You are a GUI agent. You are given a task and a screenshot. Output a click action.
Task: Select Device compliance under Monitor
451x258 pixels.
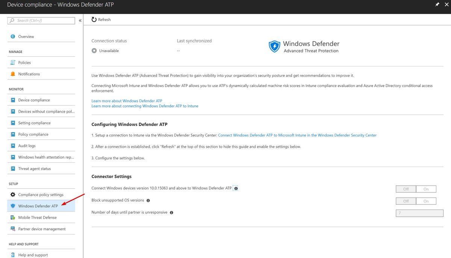pyautogui.click(x=41, y=100)
